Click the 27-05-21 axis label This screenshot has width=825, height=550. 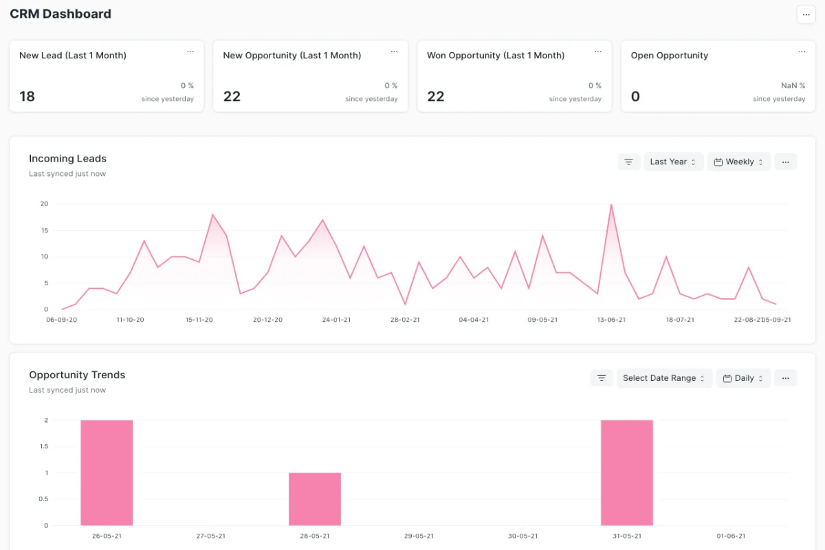tap(210, 536)
